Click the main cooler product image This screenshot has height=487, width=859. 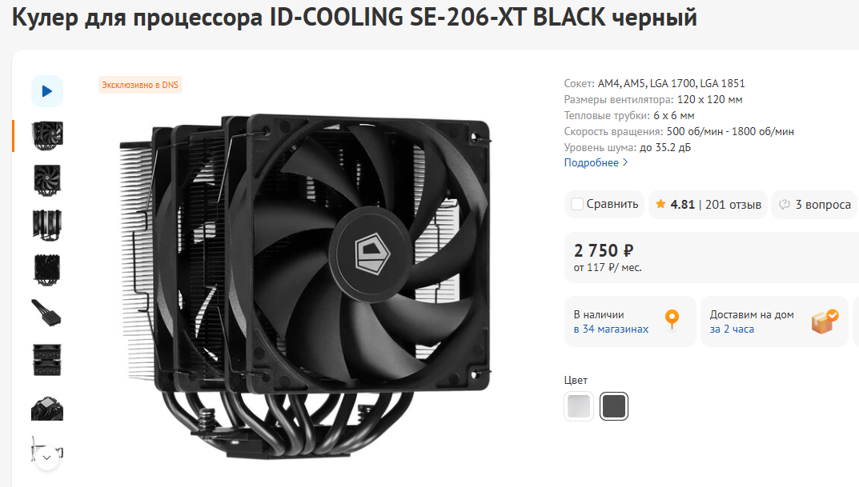click(306, 285)
